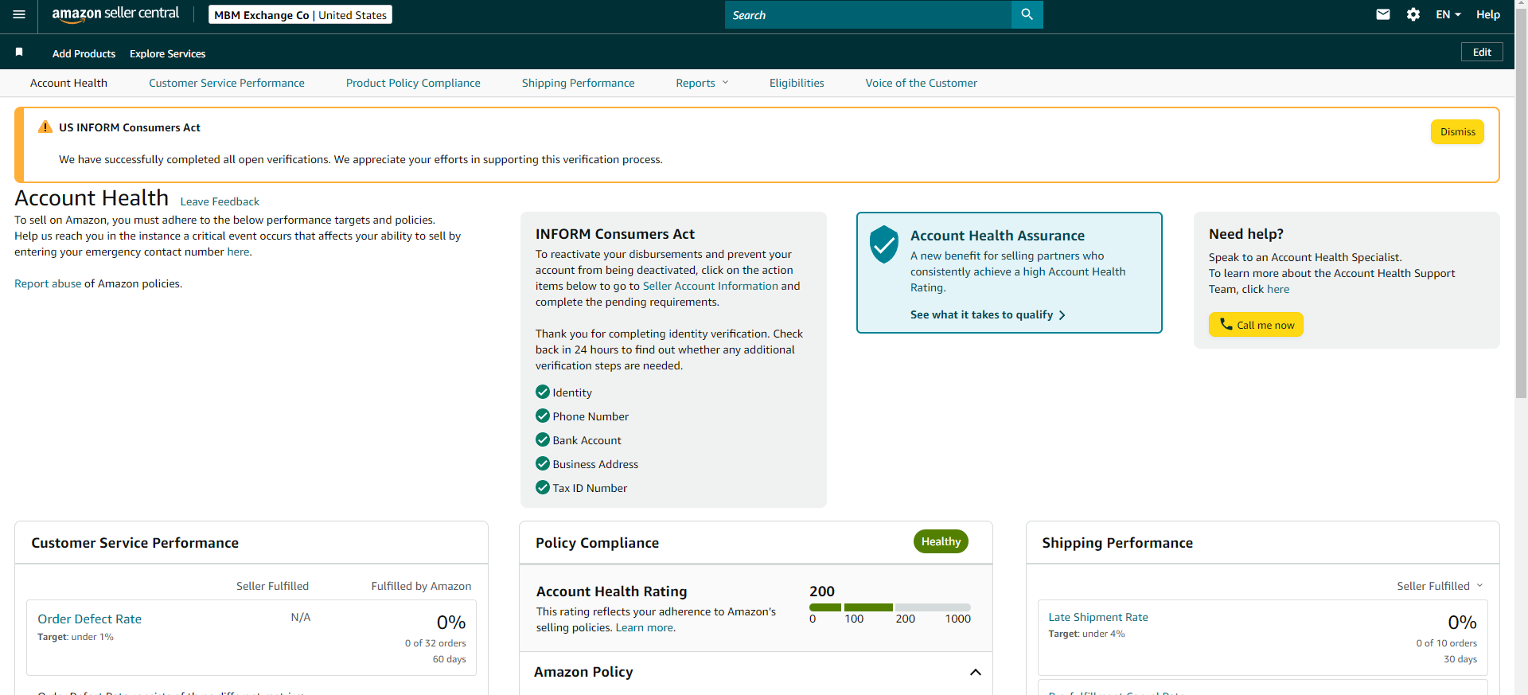This screenshot has width=1528, height=695.
Task: Click the Call me now button
Action: click(1256, 325)
